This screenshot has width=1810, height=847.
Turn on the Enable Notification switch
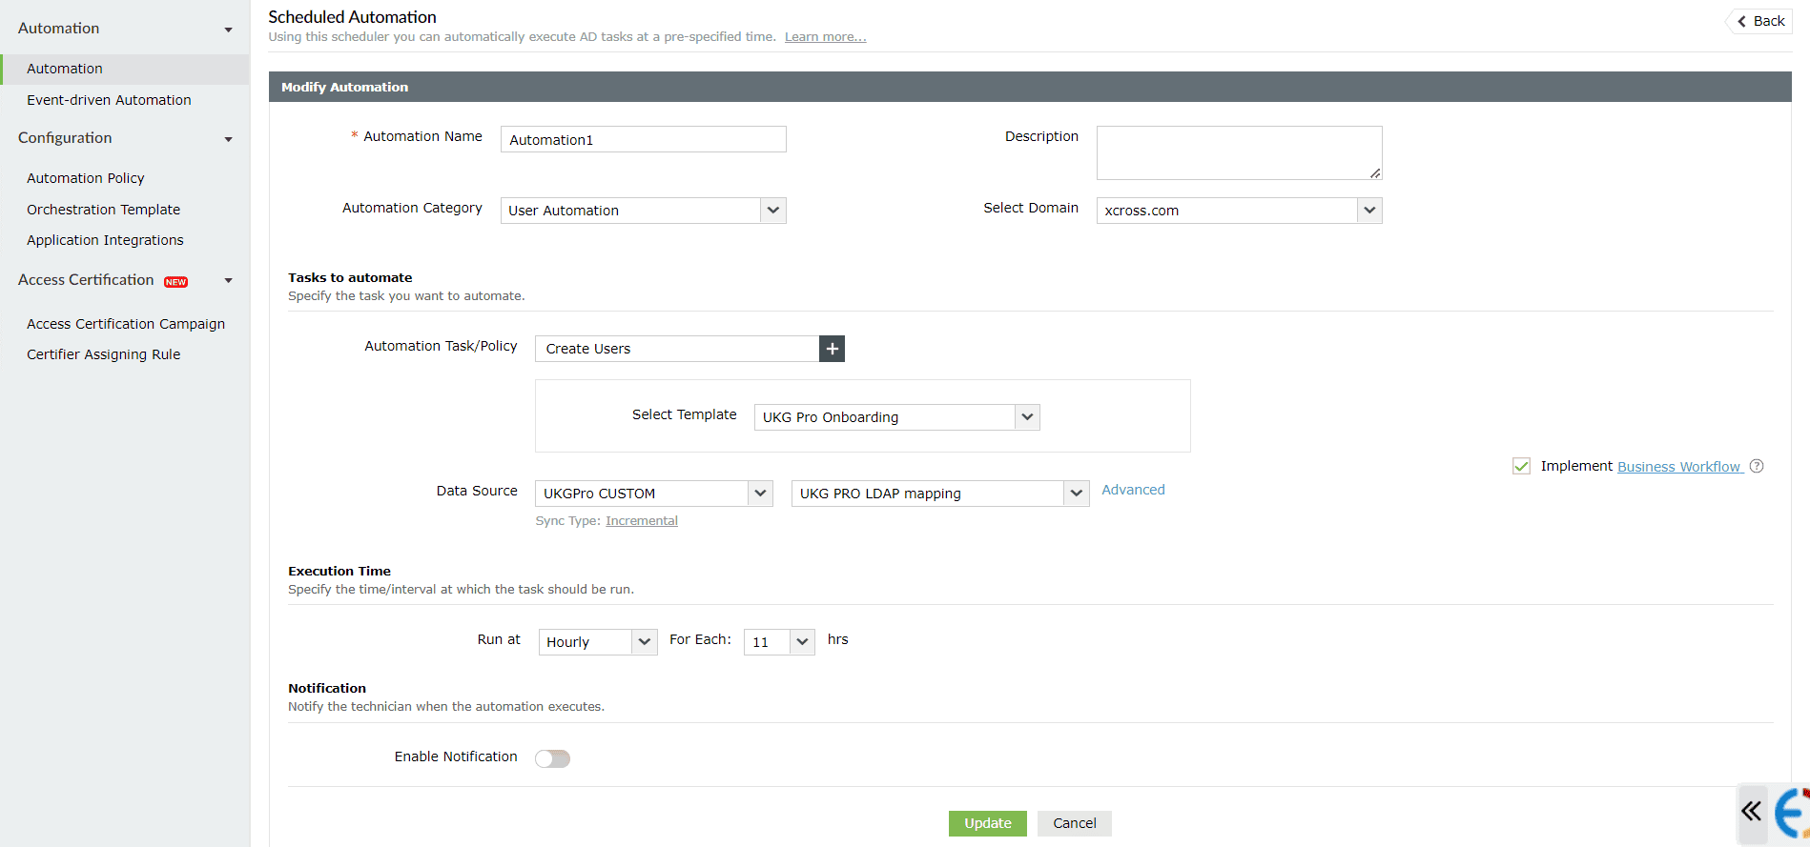tap(552, 758)
